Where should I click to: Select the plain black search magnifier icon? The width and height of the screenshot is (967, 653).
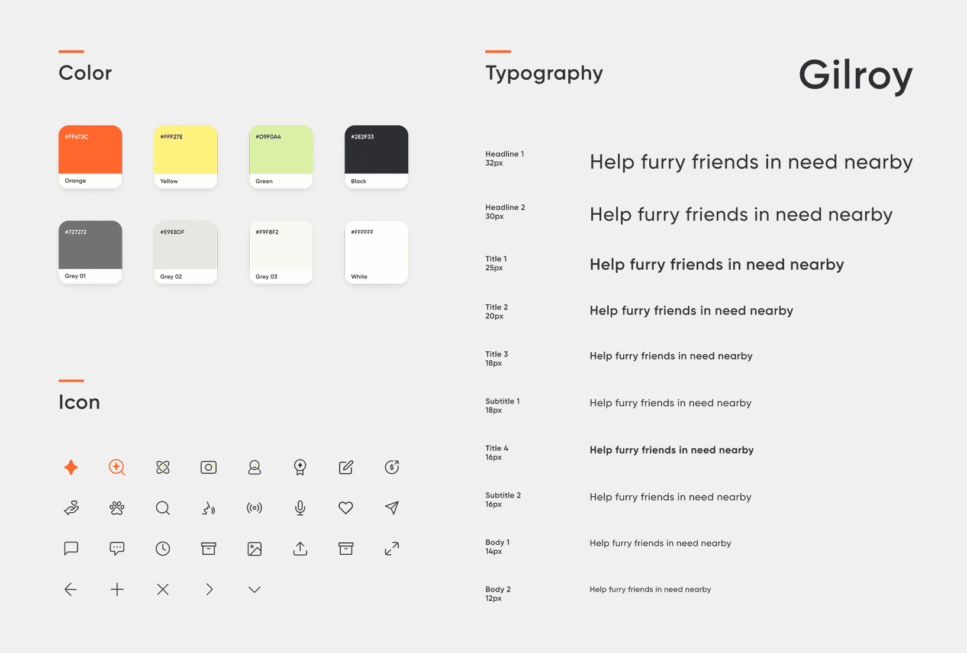163,507
